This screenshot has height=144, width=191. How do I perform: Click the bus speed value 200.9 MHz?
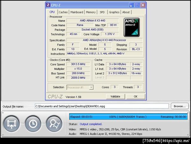[78, 73]
